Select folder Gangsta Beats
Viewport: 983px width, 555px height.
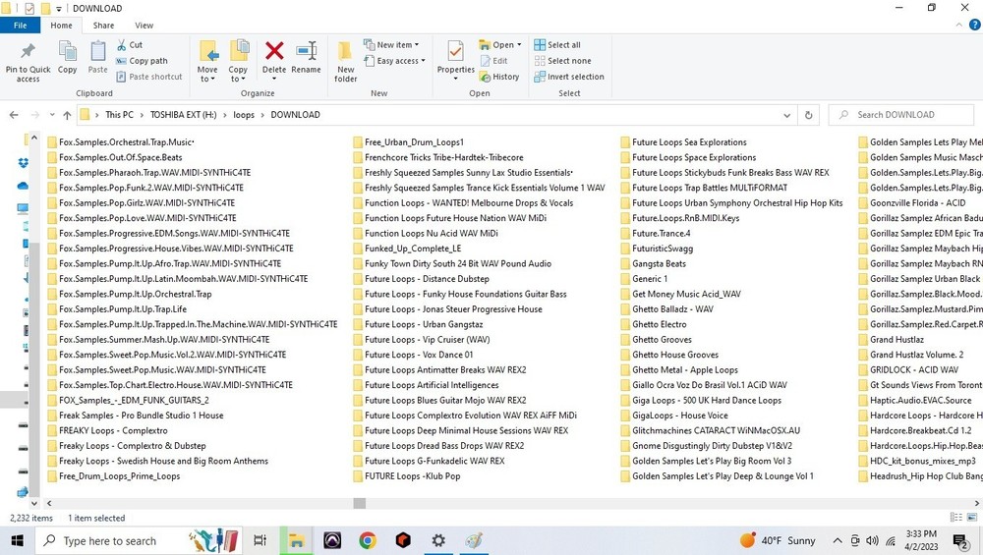point(654,263)
